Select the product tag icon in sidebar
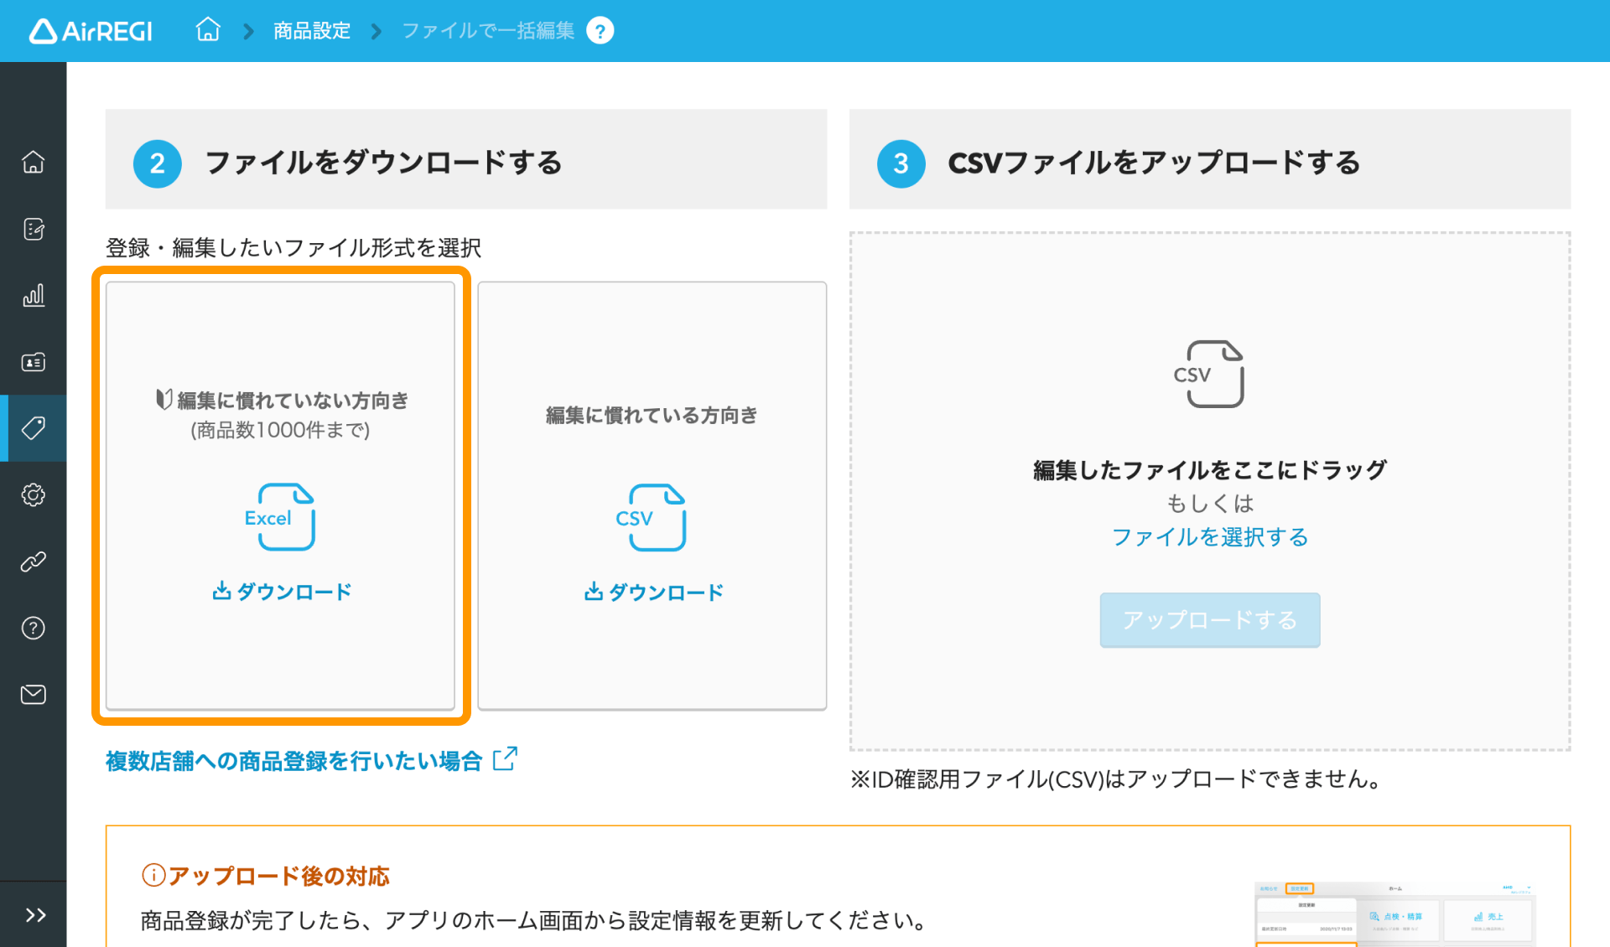1610x947 pixels. coord(34,428)
